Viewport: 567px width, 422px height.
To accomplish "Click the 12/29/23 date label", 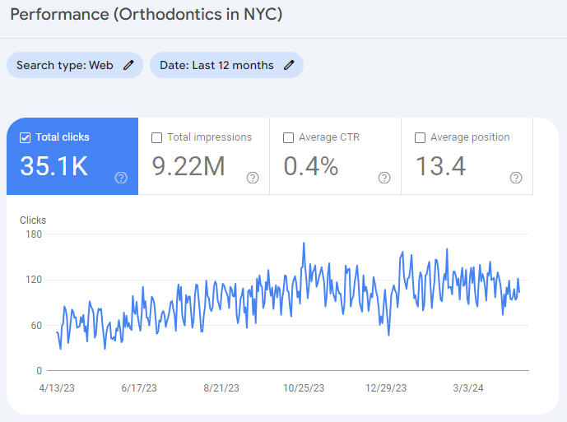I will (386, 388).
